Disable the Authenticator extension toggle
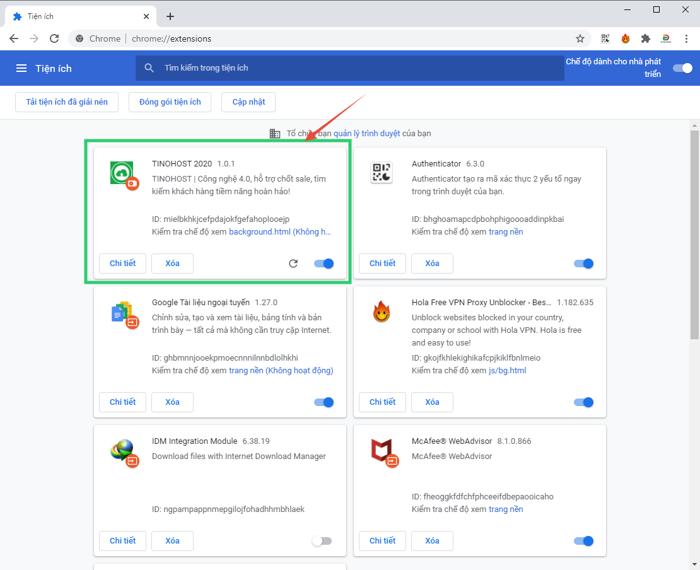Viewport: 700px width, 570px height. click(x=583, y=264)
